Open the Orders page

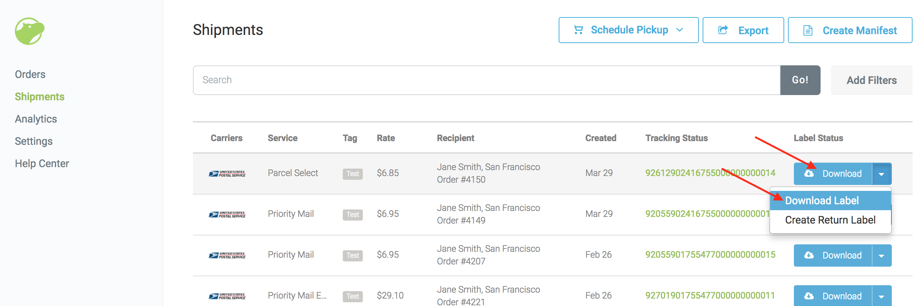30,74
